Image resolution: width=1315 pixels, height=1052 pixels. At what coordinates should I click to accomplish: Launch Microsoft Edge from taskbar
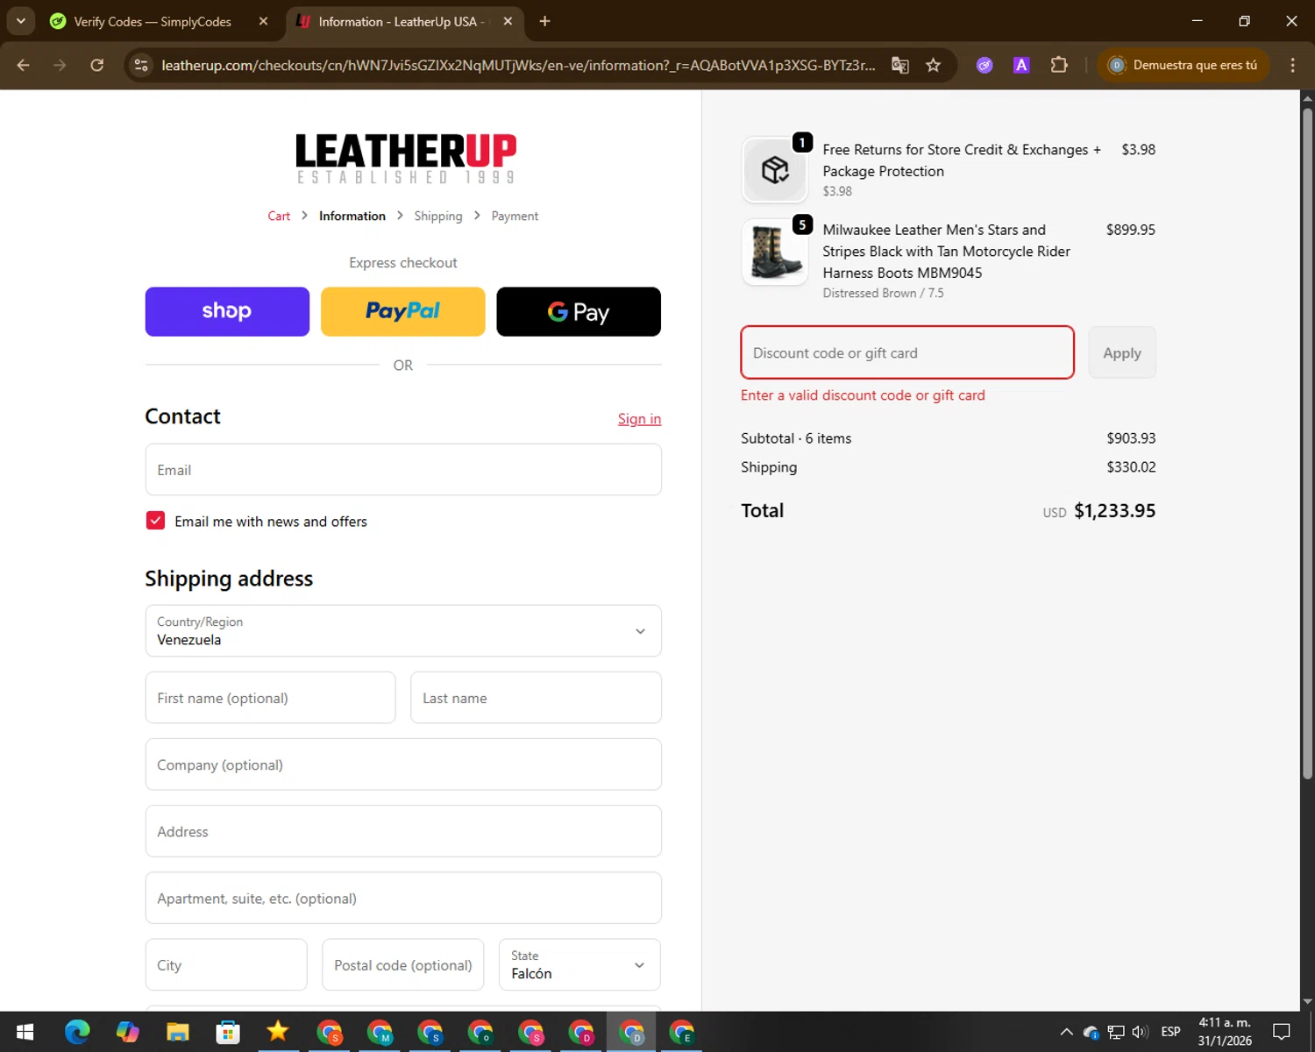click(x=77, y=1032)
